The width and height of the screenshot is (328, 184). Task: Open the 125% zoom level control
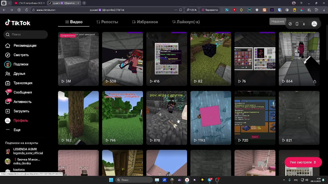[192, 10]
